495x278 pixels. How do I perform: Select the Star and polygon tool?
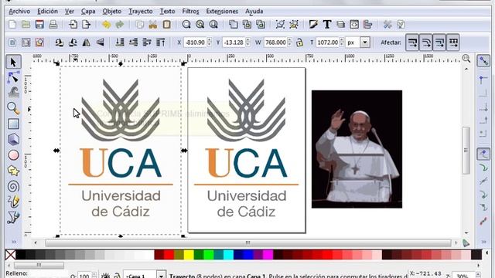click(13, 171)
